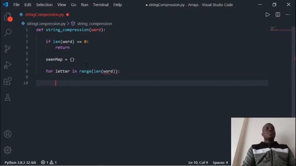Click line number 1 in gutter

[27, 30]
